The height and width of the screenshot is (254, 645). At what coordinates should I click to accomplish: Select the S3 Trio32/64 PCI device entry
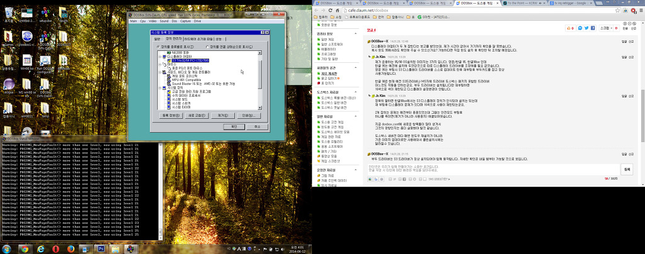click(x=190, y=60)
